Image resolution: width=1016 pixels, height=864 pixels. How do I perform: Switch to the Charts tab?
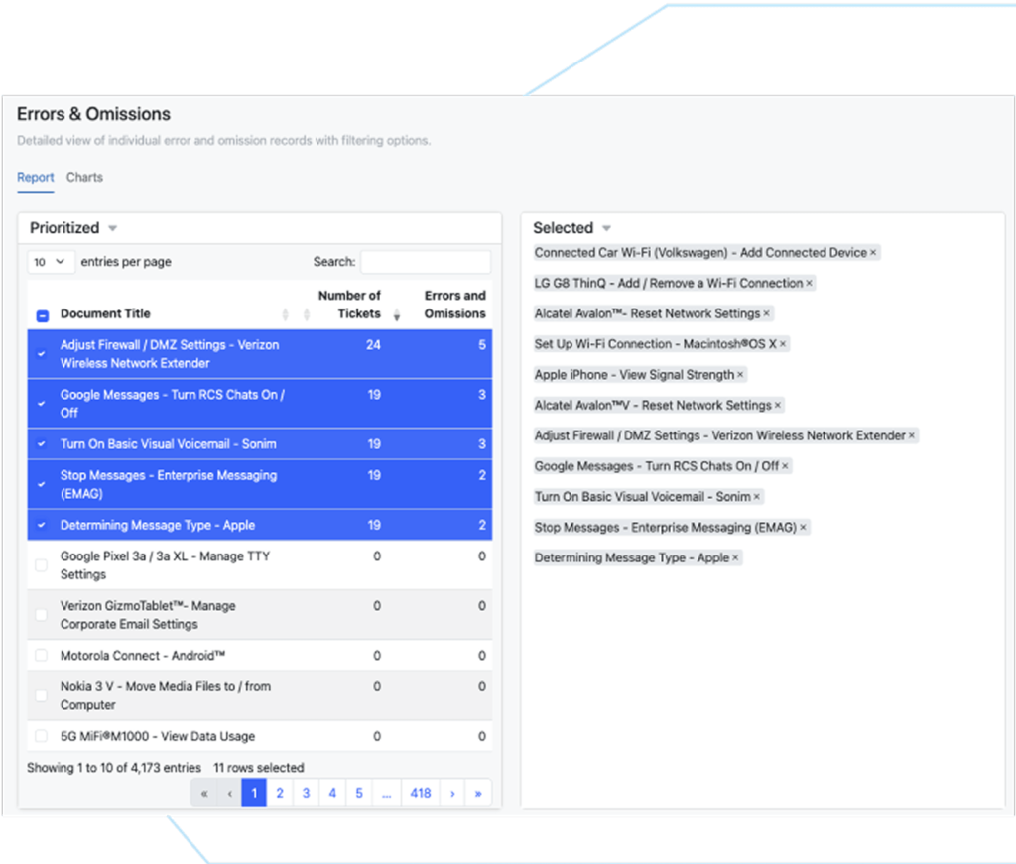pyautogui.click(x=84, y=177)
